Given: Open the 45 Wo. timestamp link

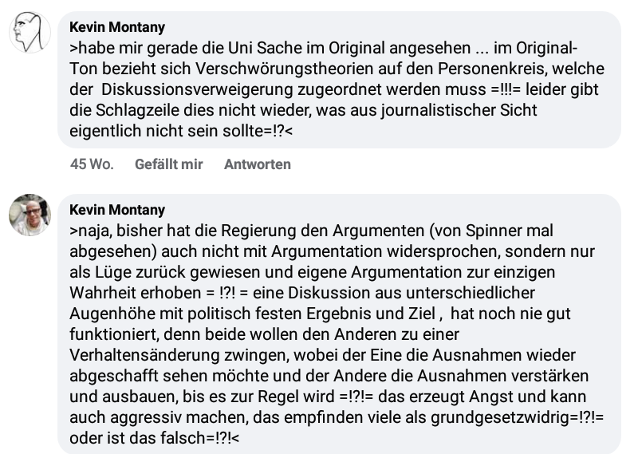Looking at the screenshot, I should (92, 164).
